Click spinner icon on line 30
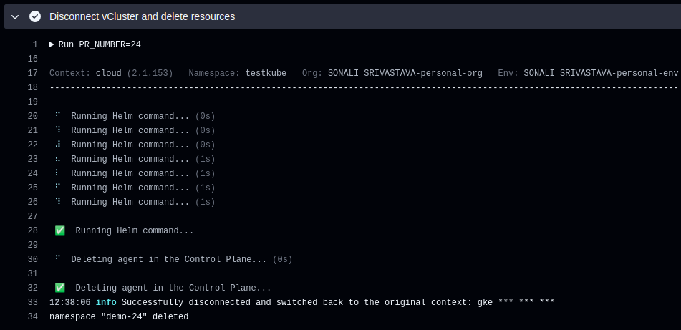 tap(57, 258)
